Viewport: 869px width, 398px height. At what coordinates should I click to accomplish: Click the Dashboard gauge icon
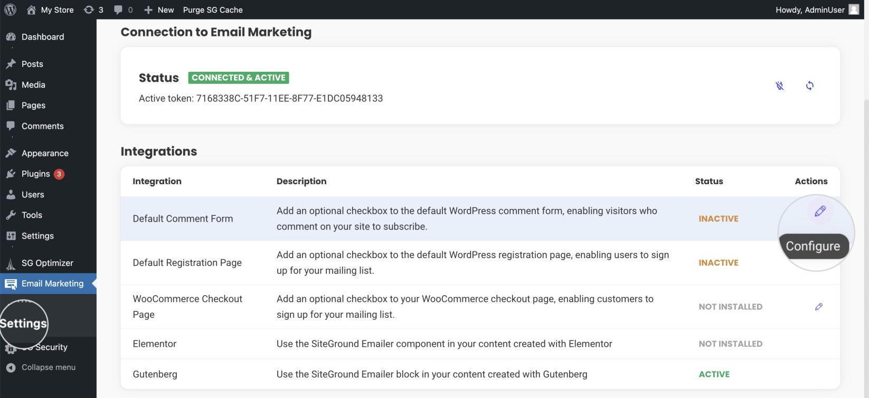coord(11,37)
